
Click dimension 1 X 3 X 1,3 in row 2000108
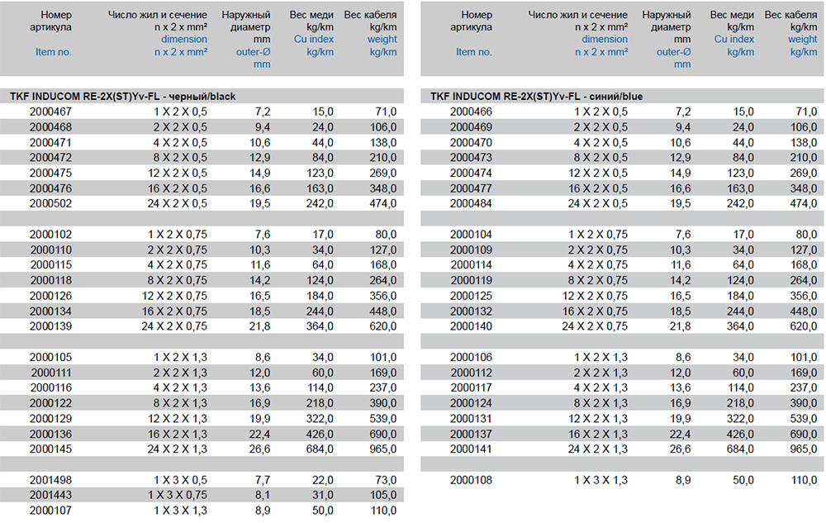click(x=601, y=480)
